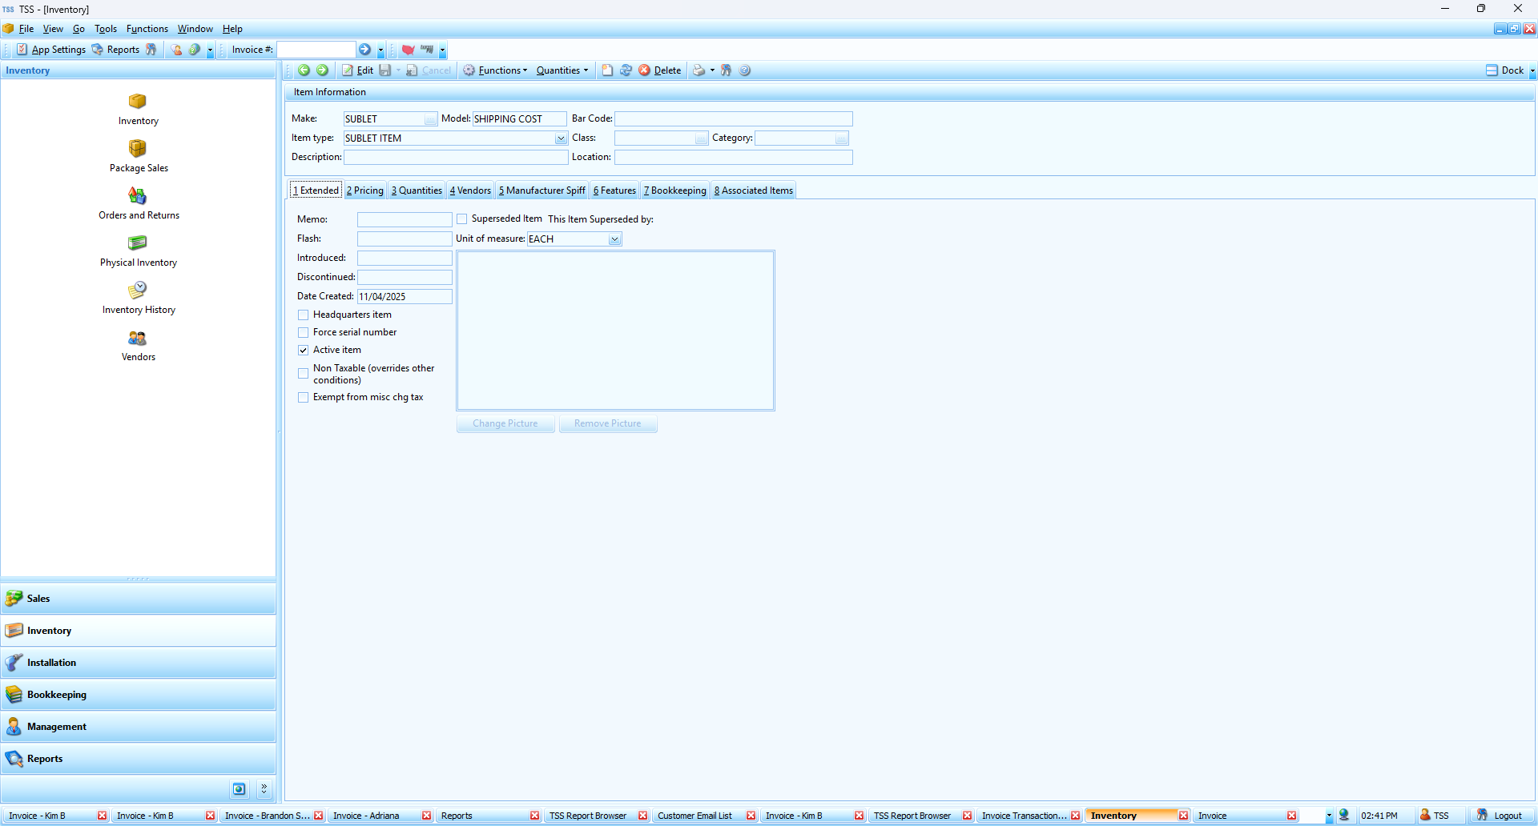Open Package Sales
Image resolution: width=1538 pixels, height=826 pixels.
click(138, 149)
